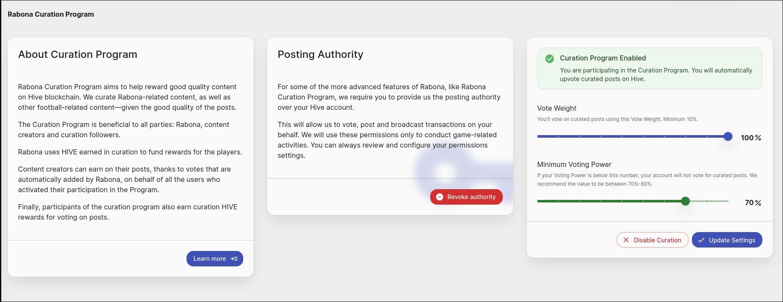Image resolution: width=783 pixels, height=302 pixels.
Task: Click the 'For some of the more advanced features' paragraph
Action: click(x=389, y=97)
